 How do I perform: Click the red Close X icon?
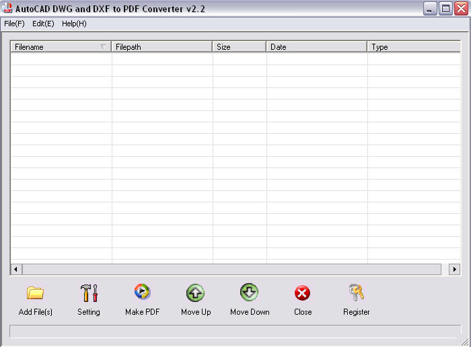[303, 293]
